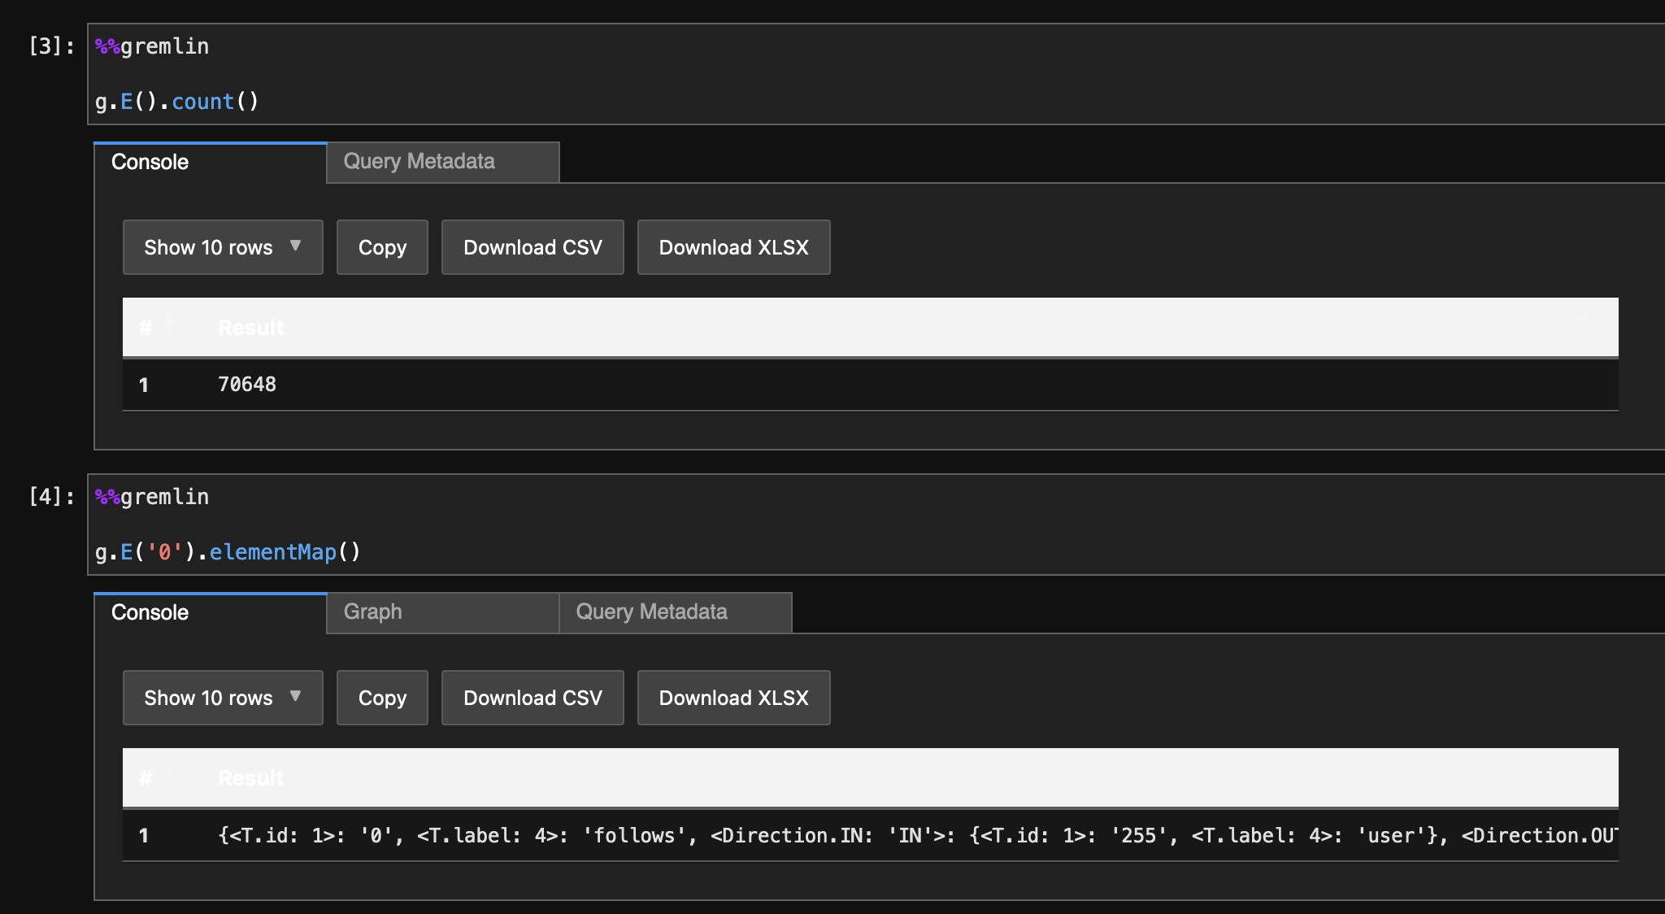
Task: Click the dropdown arrow next to Show 10 rows
Action: [295, 247]
